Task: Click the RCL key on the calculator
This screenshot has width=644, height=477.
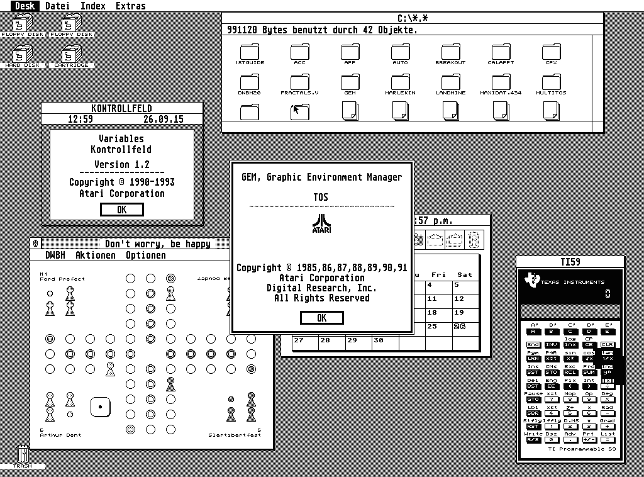Action: pos(570,373)
